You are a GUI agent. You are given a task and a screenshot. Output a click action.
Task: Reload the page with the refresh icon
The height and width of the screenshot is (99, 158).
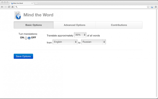9,7
